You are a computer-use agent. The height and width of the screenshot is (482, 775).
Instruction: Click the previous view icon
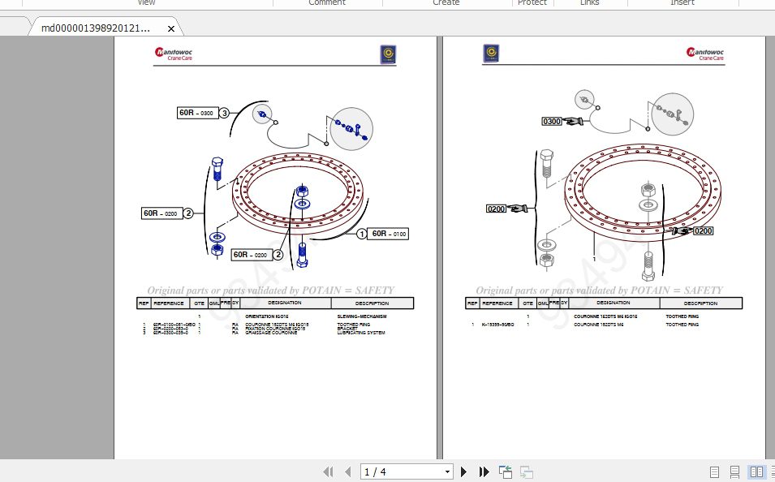[x=506, y=471]
